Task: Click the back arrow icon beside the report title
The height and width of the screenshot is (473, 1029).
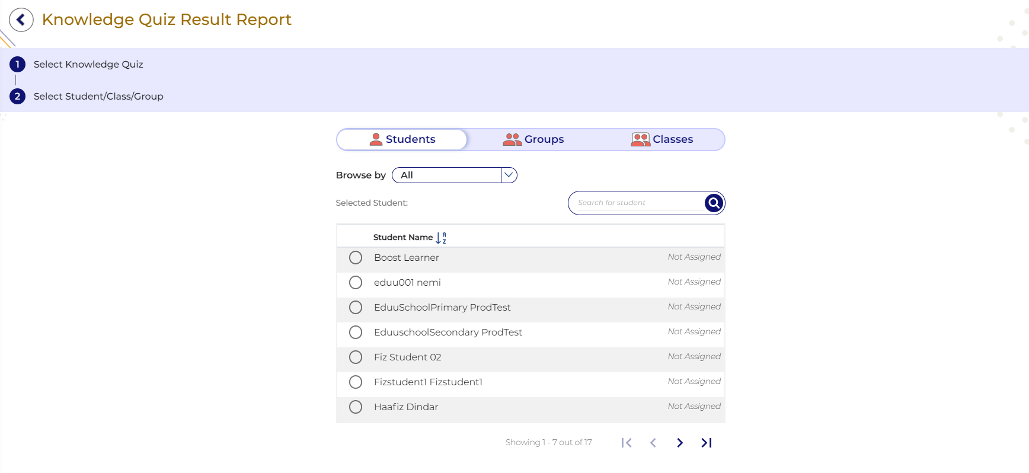Action: point(21,20)
